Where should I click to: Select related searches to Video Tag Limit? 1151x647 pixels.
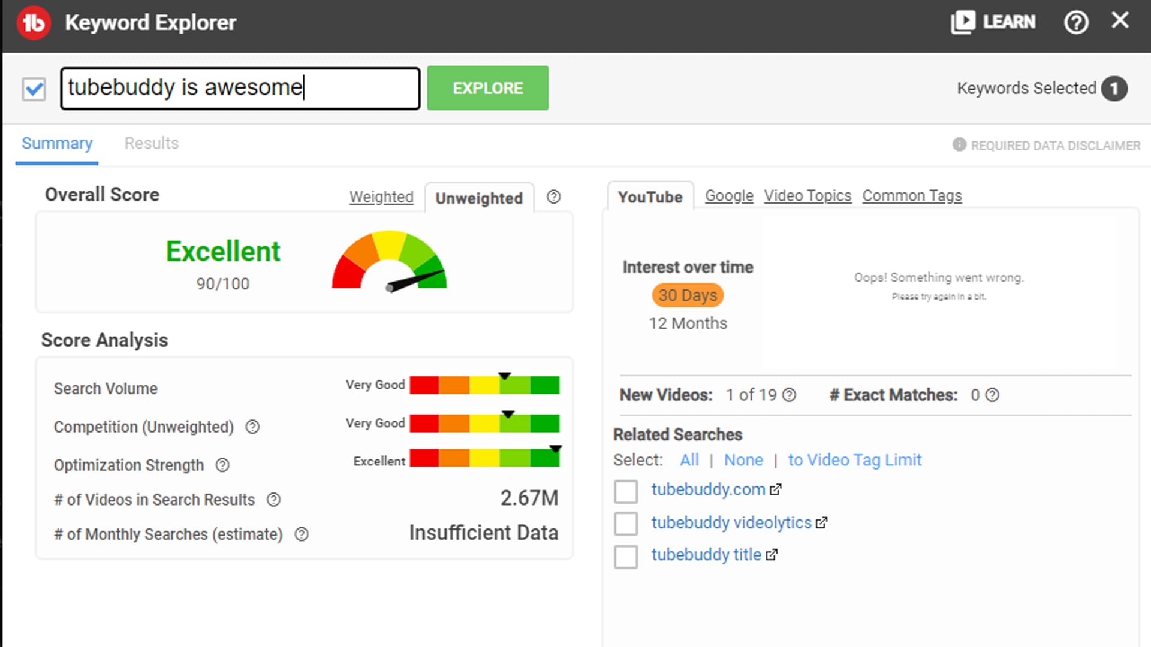click(854, 460)
